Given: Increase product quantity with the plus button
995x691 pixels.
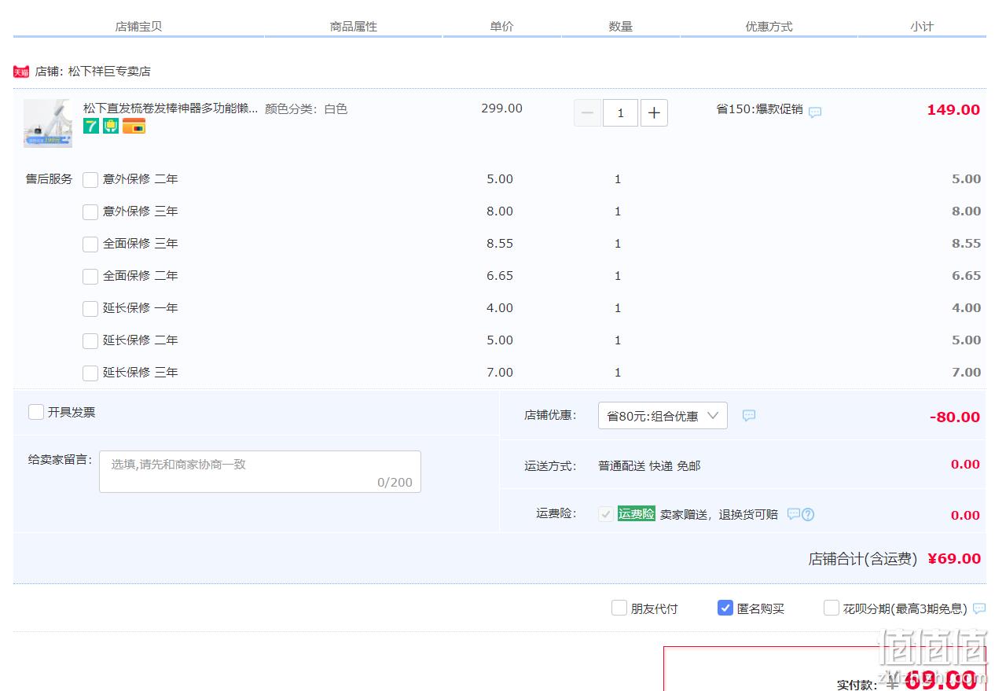Looking at the screenshot, I should click(x=654, y=113).
